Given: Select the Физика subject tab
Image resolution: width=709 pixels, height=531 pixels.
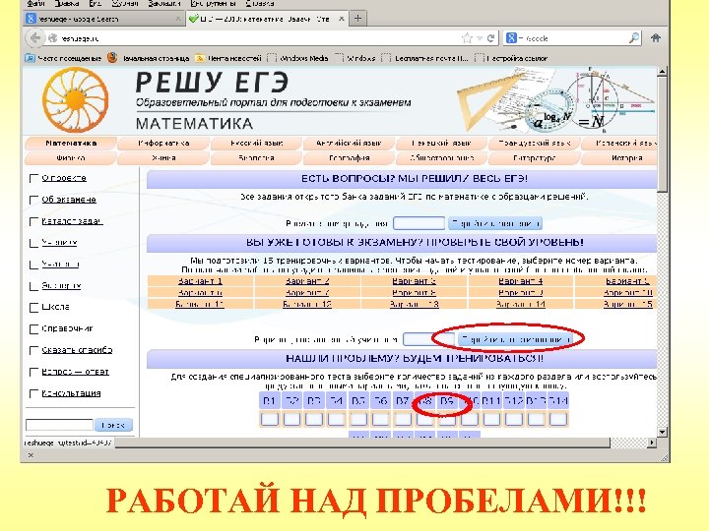Looking at the screenshot, I should (71, 158).
